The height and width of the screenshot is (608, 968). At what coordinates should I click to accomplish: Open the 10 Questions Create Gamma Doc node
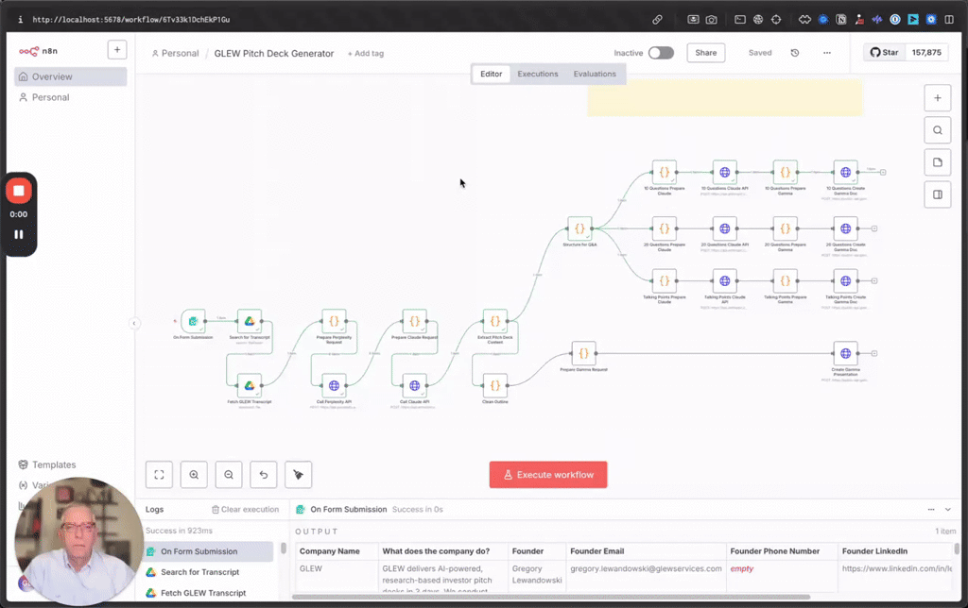846,172
